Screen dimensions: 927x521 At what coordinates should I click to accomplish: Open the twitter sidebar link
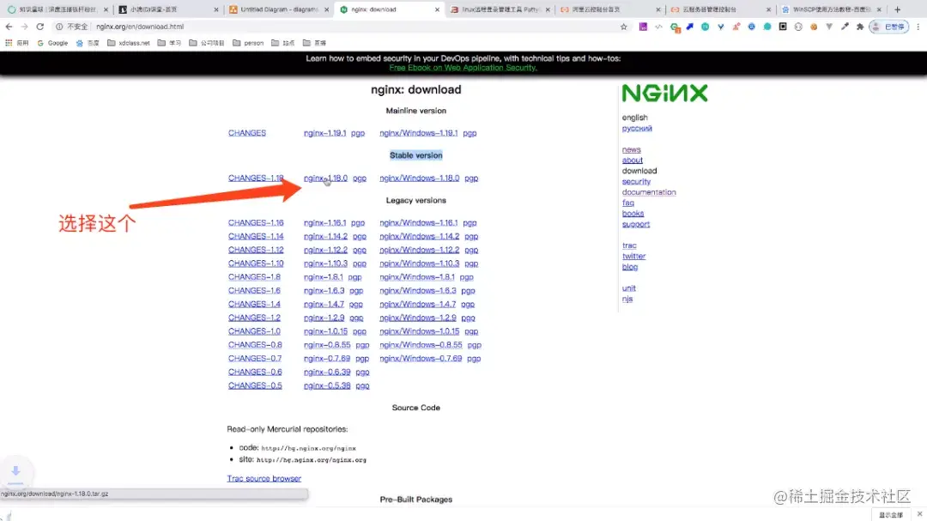tap(633, 256)
